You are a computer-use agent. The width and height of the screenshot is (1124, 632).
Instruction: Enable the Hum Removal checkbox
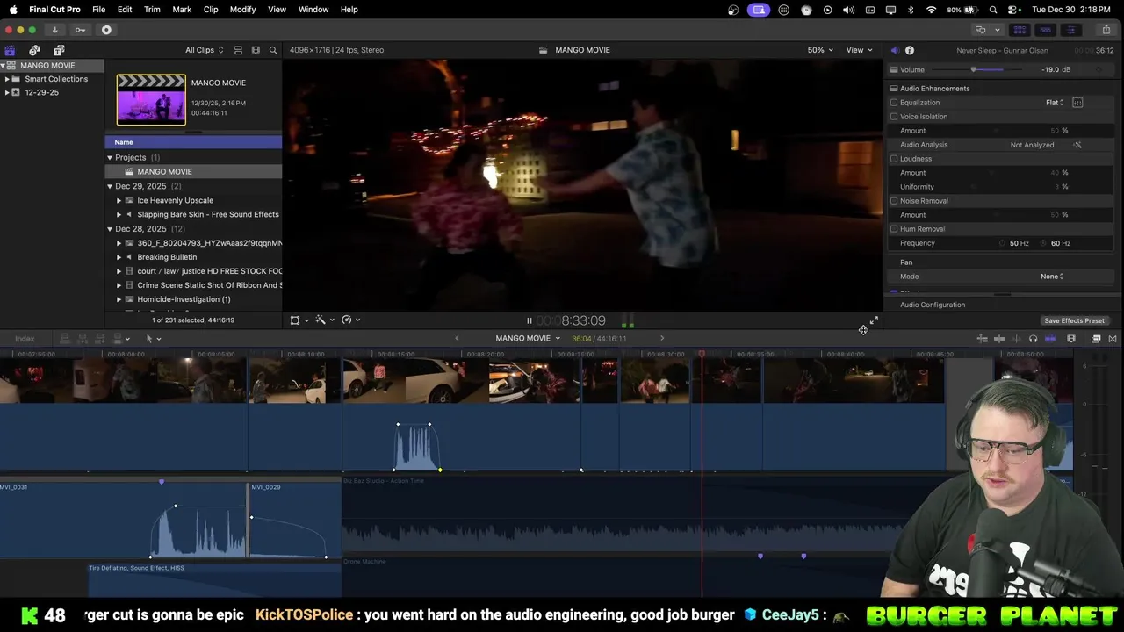coord(894,229)
